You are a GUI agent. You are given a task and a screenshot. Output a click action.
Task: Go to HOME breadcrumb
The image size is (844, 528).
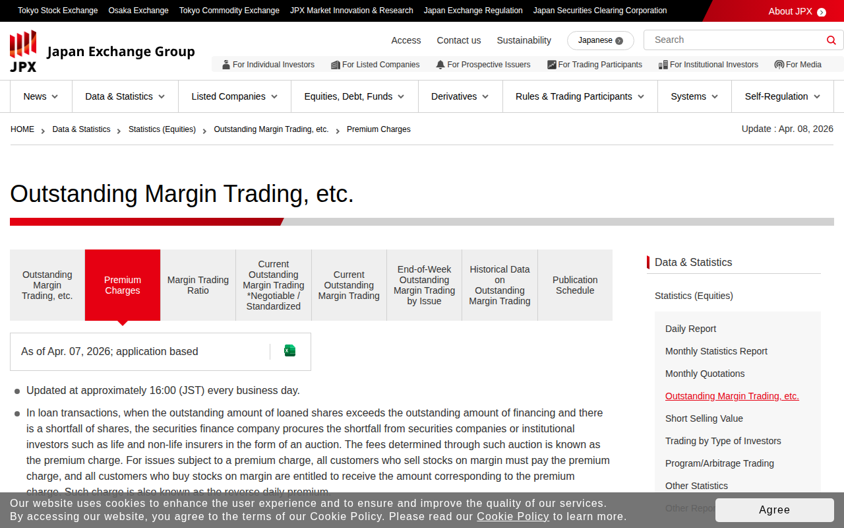[22, 129]
